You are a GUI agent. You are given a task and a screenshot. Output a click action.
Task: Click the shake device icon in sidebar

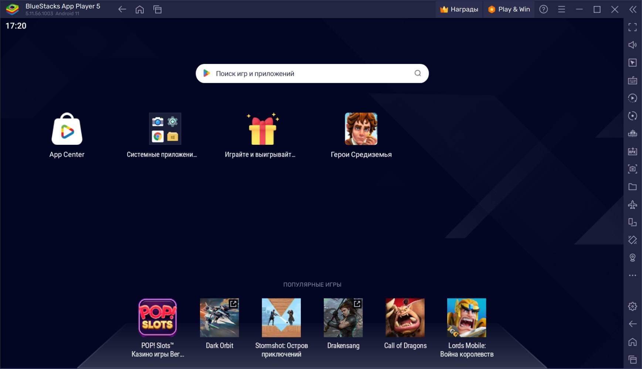pyautogui.click(x=632, y=240)
